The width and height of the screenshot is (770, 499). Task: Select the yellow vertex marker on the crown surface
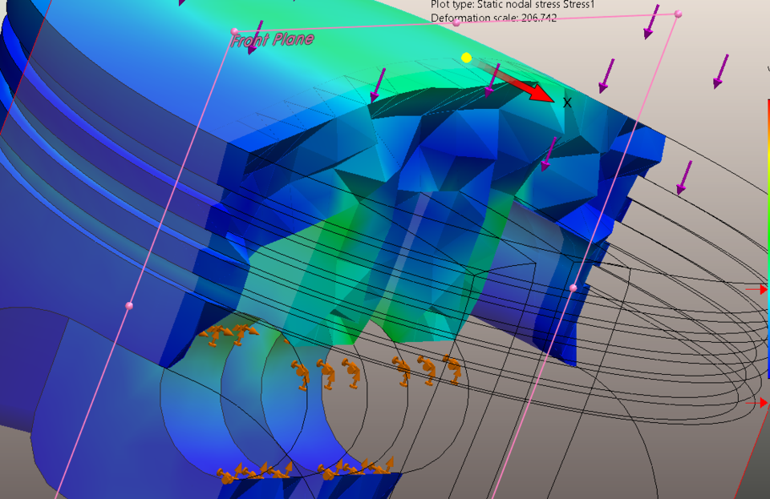(465, 57)
